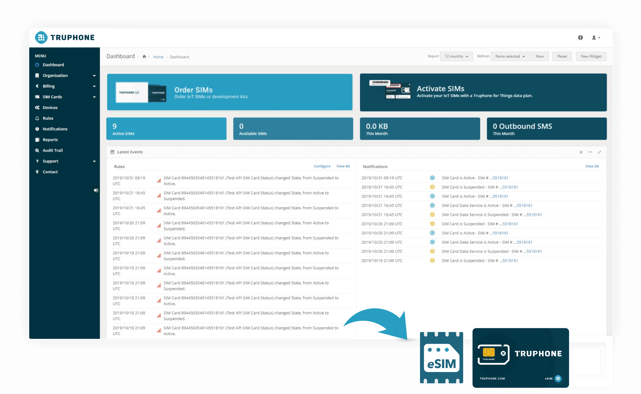Click the Billing euro icon
Viewport: 641px width, 394px height.
click(37, 86)
